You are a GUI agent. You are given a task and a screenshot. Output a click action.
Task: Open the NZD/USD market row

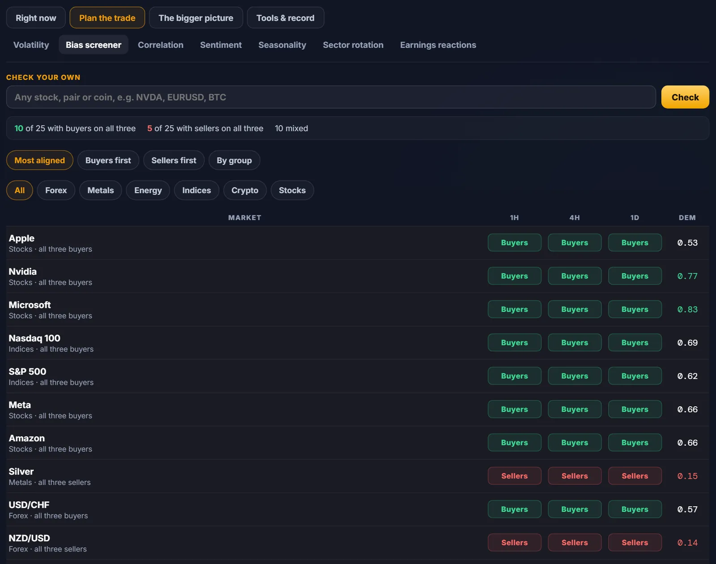[x=358, y=543]
